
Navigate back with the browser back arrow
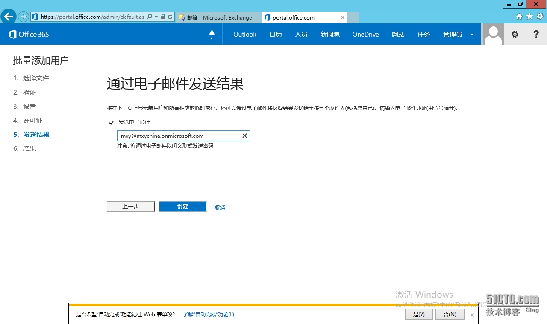pyautogui.click(x=9, y=16)
